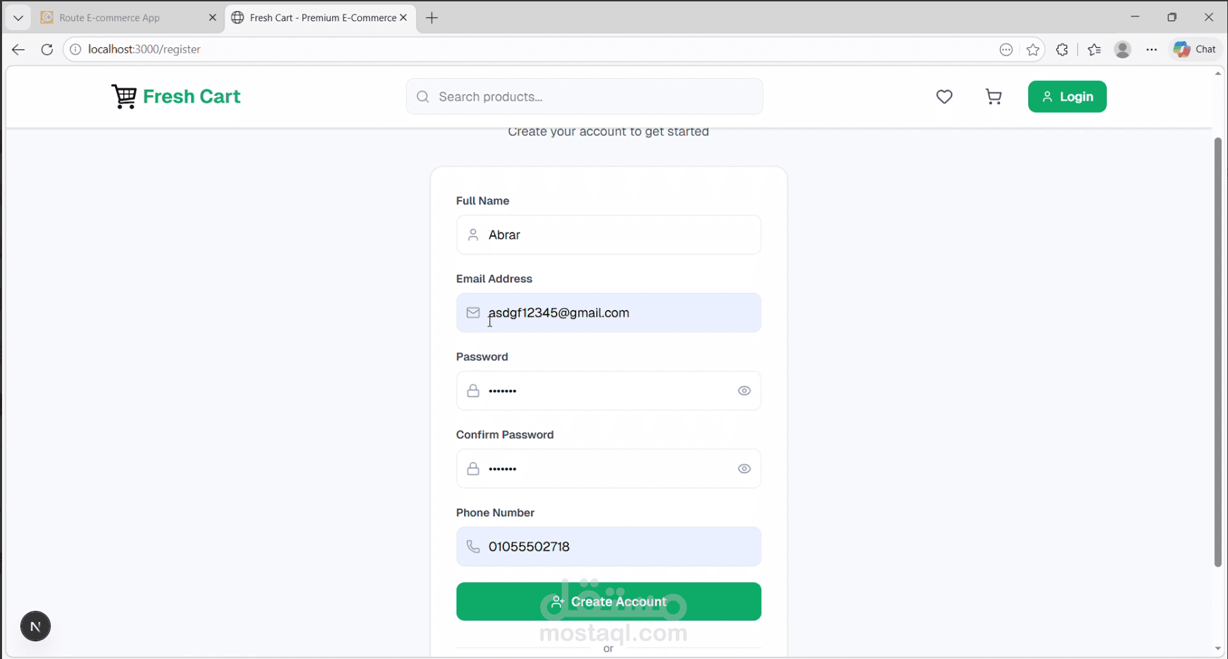Screen dimensions: 1228x659
Task: Click the email envelope icon
Action: pyautogui.click(x=473, y=312)
